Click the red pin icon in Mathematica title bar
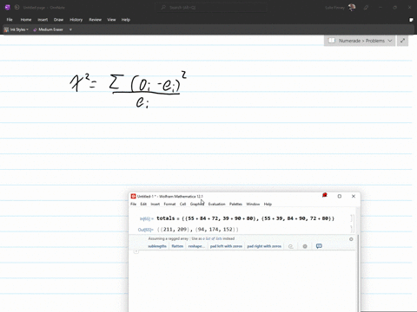The width and height of the screenshot is (417, 312). (325, 196)
